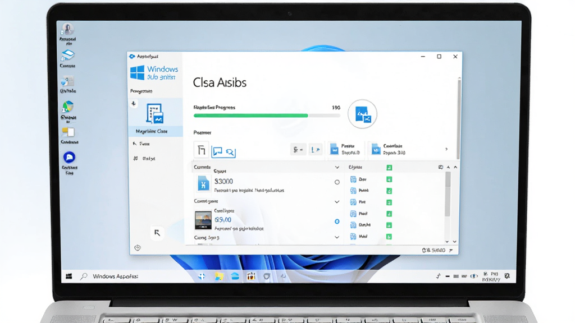
Task: Click the blue file icon on the Pester card
Action: (x=334, y=149)
